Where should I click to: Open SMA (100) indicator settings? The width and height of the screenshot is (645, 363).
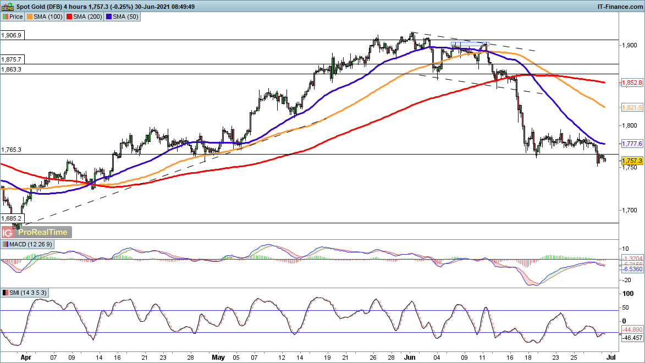[47, 16]
